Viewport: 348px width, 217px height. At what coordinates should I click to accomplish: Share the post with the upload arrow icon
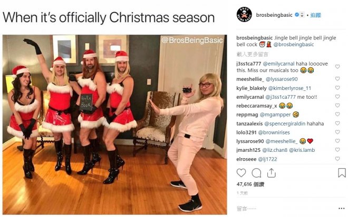(271, 173)
